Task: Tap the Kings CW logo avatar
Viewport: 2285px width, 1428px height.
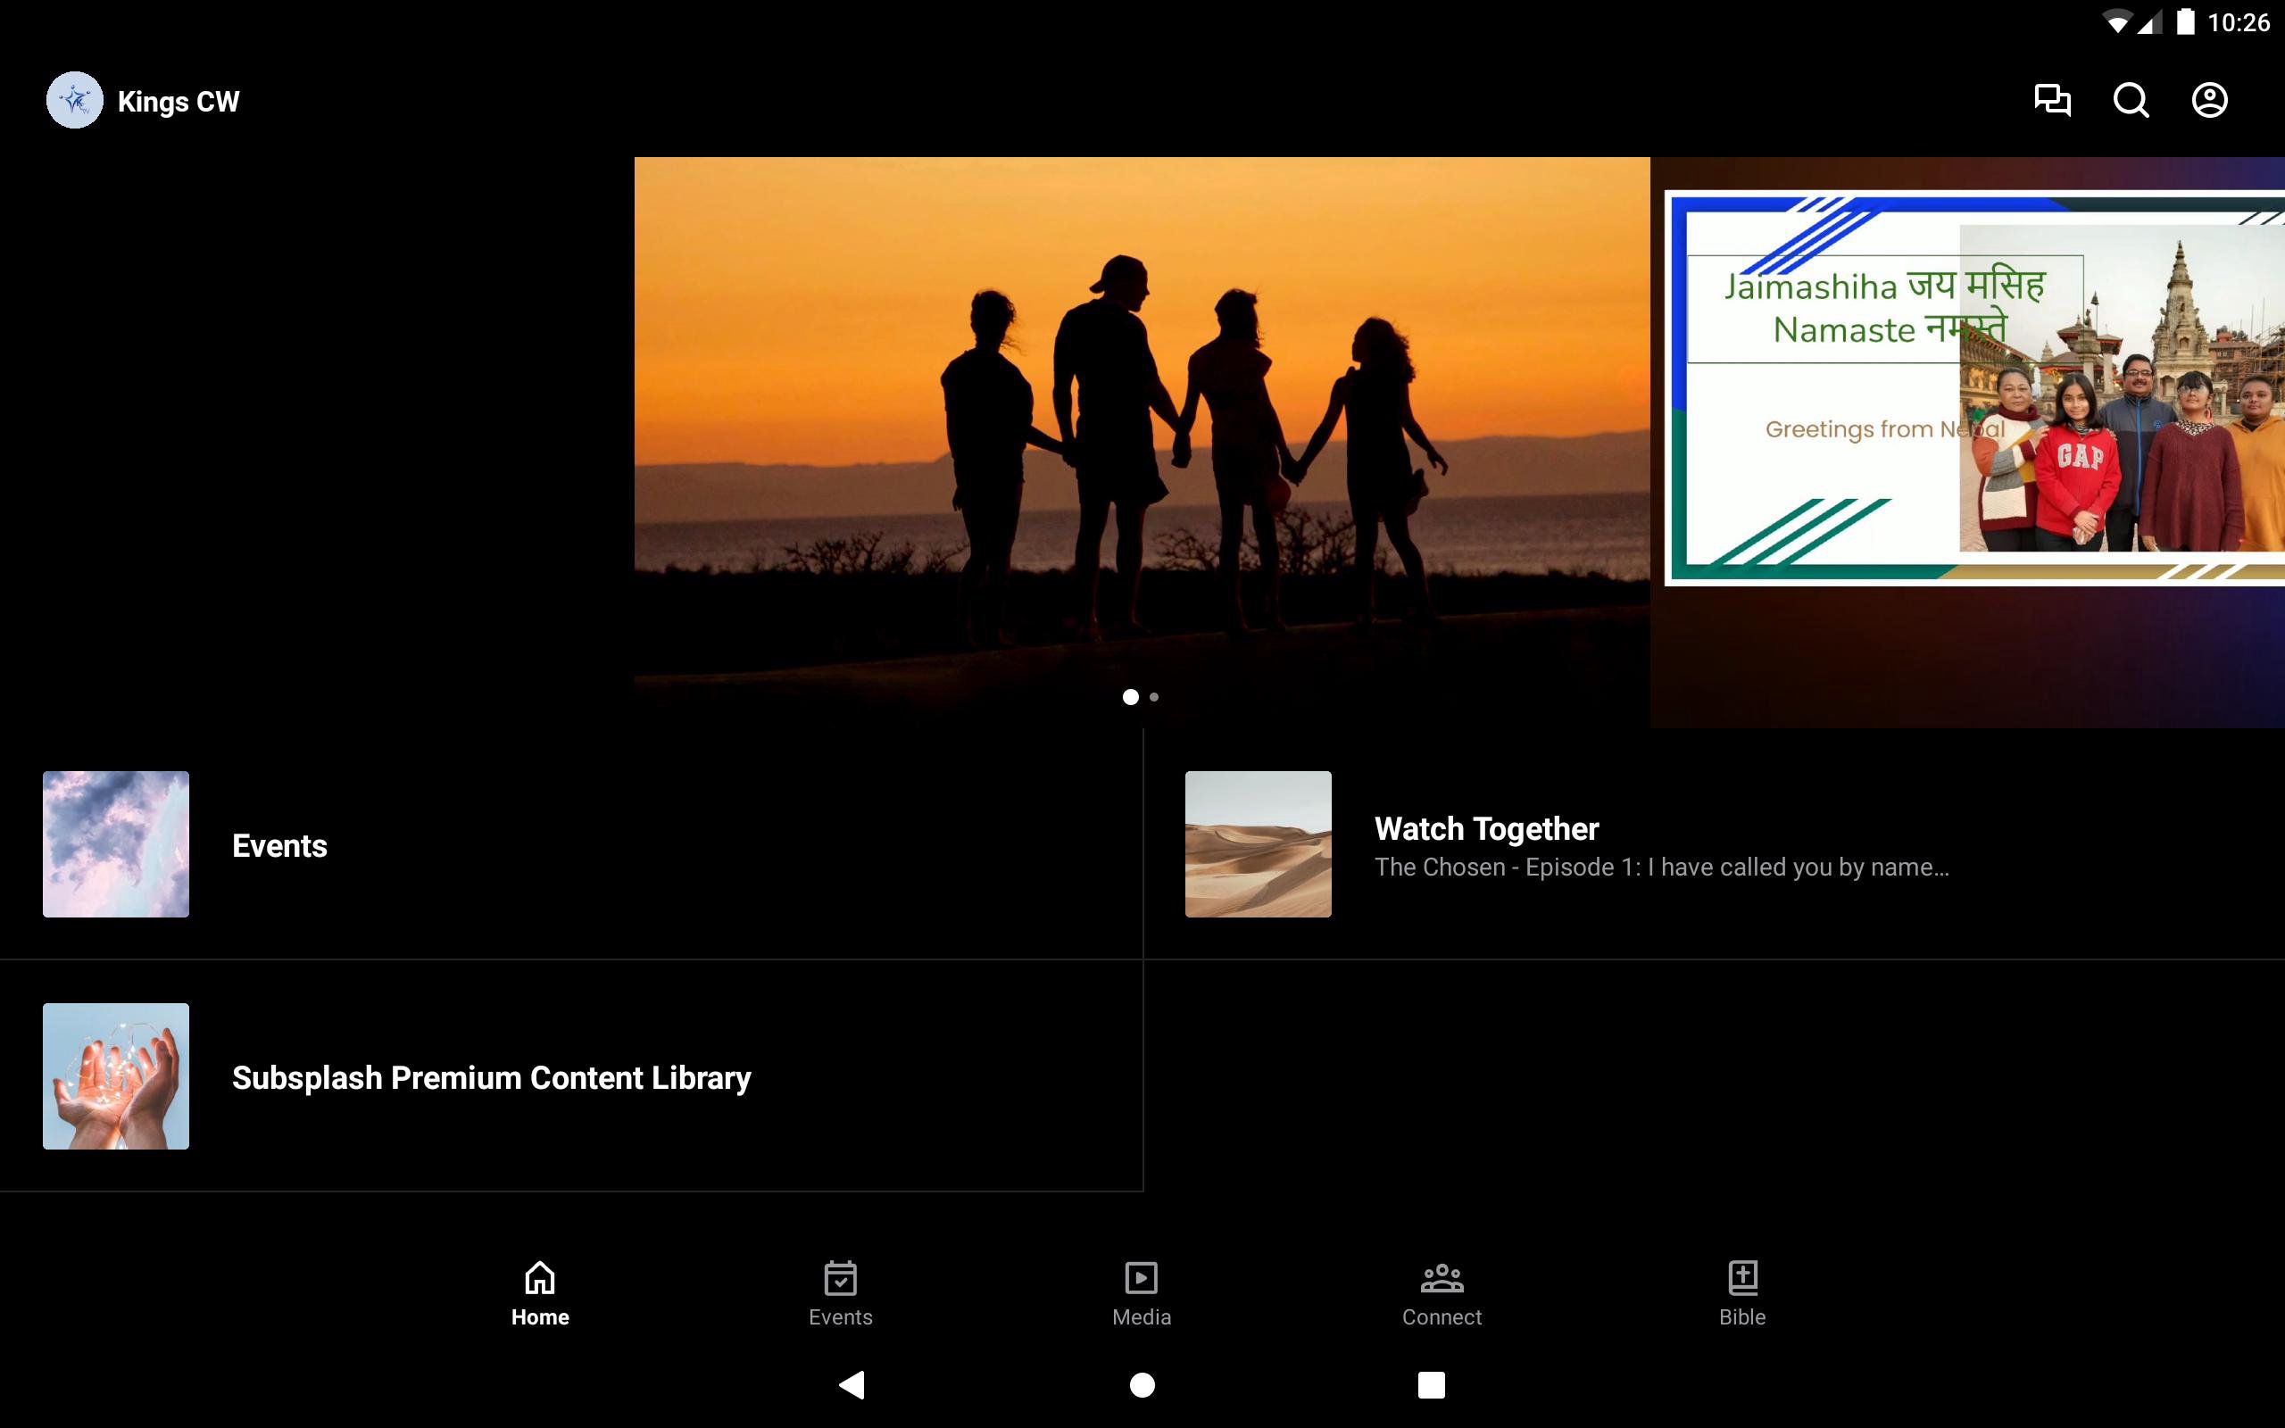Action: tap(75, 100)
